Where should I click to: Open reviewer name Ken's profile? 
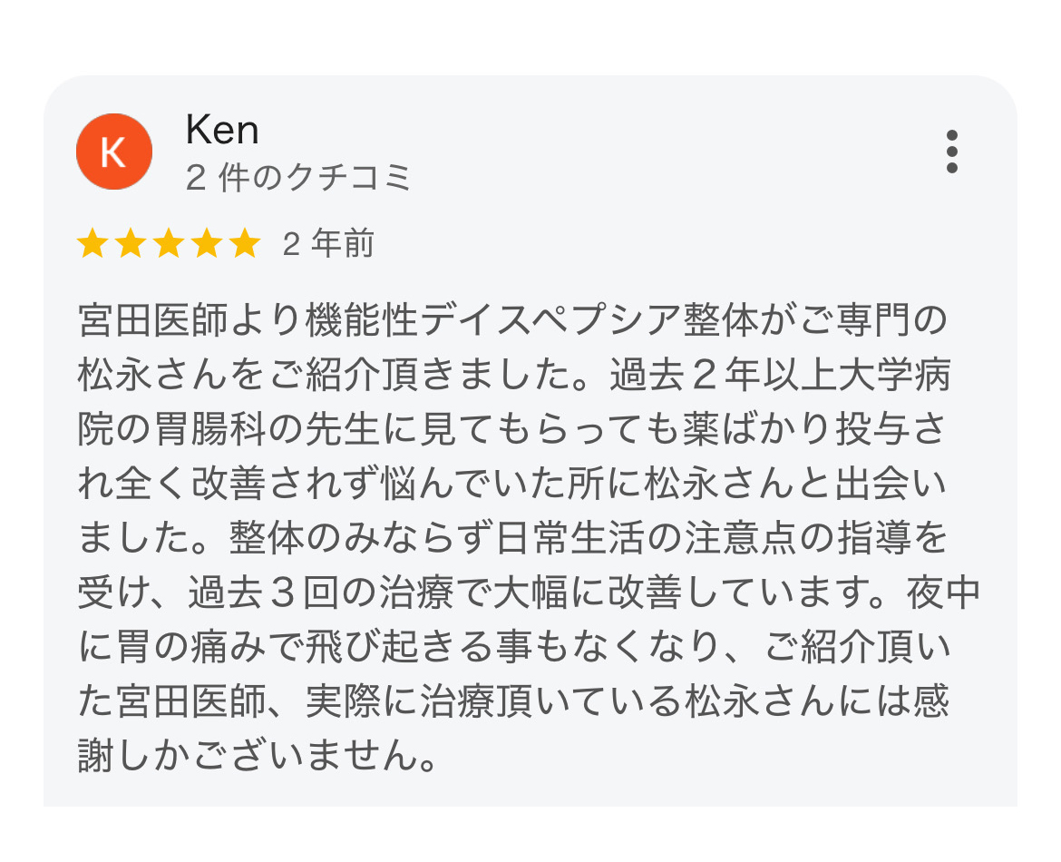[x=222, y=130]
